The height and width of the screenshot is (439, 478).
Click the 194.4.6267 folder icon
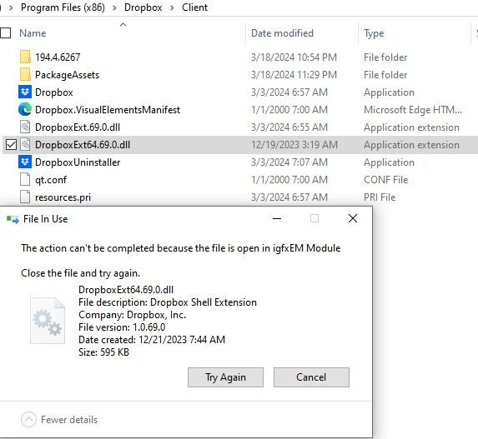pos(25,57)
